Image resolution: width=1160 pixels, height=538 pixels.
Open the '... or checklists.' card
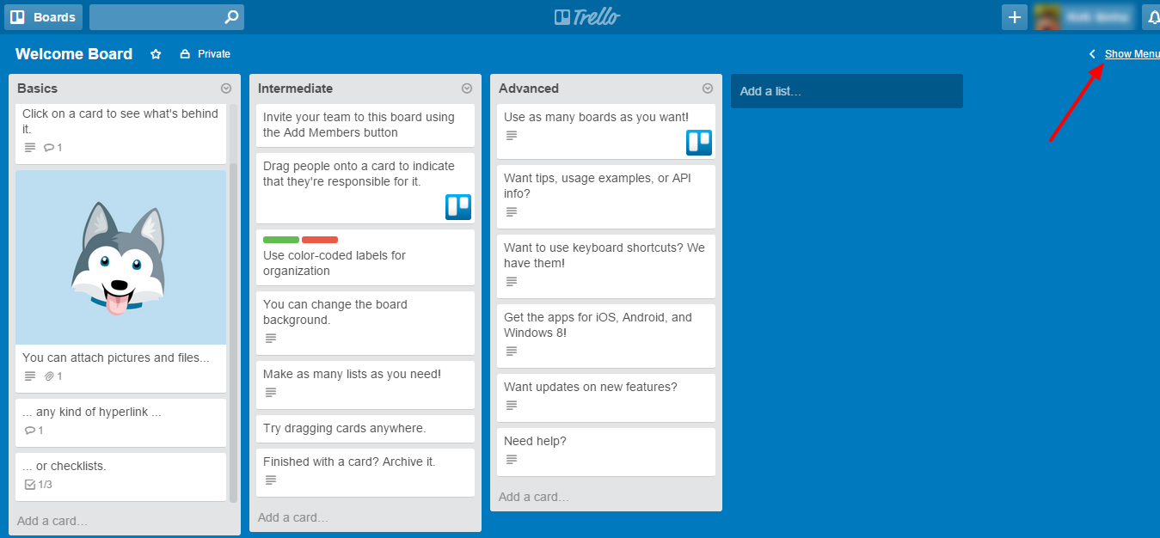[x=120, y=477]
